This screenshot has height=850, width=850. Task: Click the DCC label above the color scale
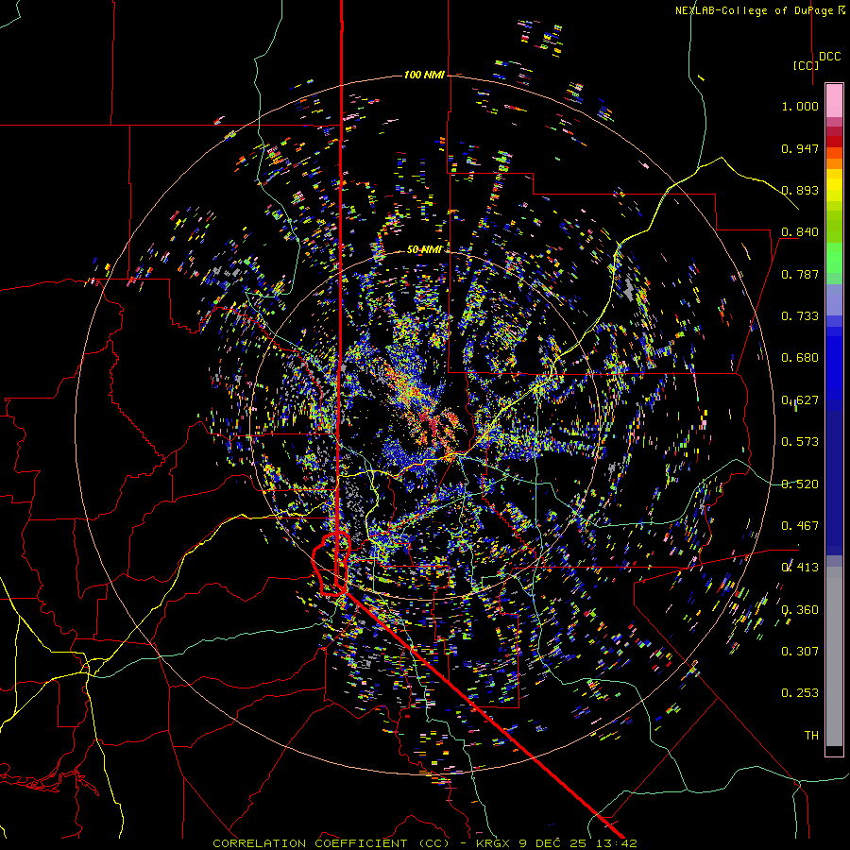[x=830, y=57]
